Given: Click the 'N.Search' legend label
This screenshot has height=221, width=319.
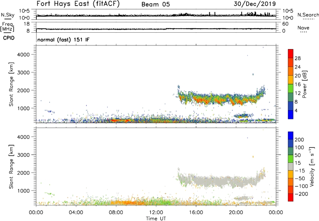Looking at the screenshot, I should click(308, 15).
